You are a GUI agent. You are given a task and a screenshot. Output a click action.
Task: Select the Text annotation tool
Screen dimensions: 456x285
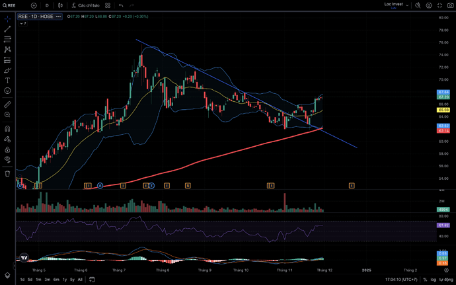tap(7, 80)
